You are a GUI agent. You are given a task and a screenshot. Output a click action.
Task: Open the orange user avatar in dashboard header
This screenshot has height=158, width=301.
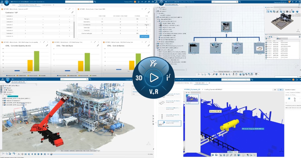(135, 2)
